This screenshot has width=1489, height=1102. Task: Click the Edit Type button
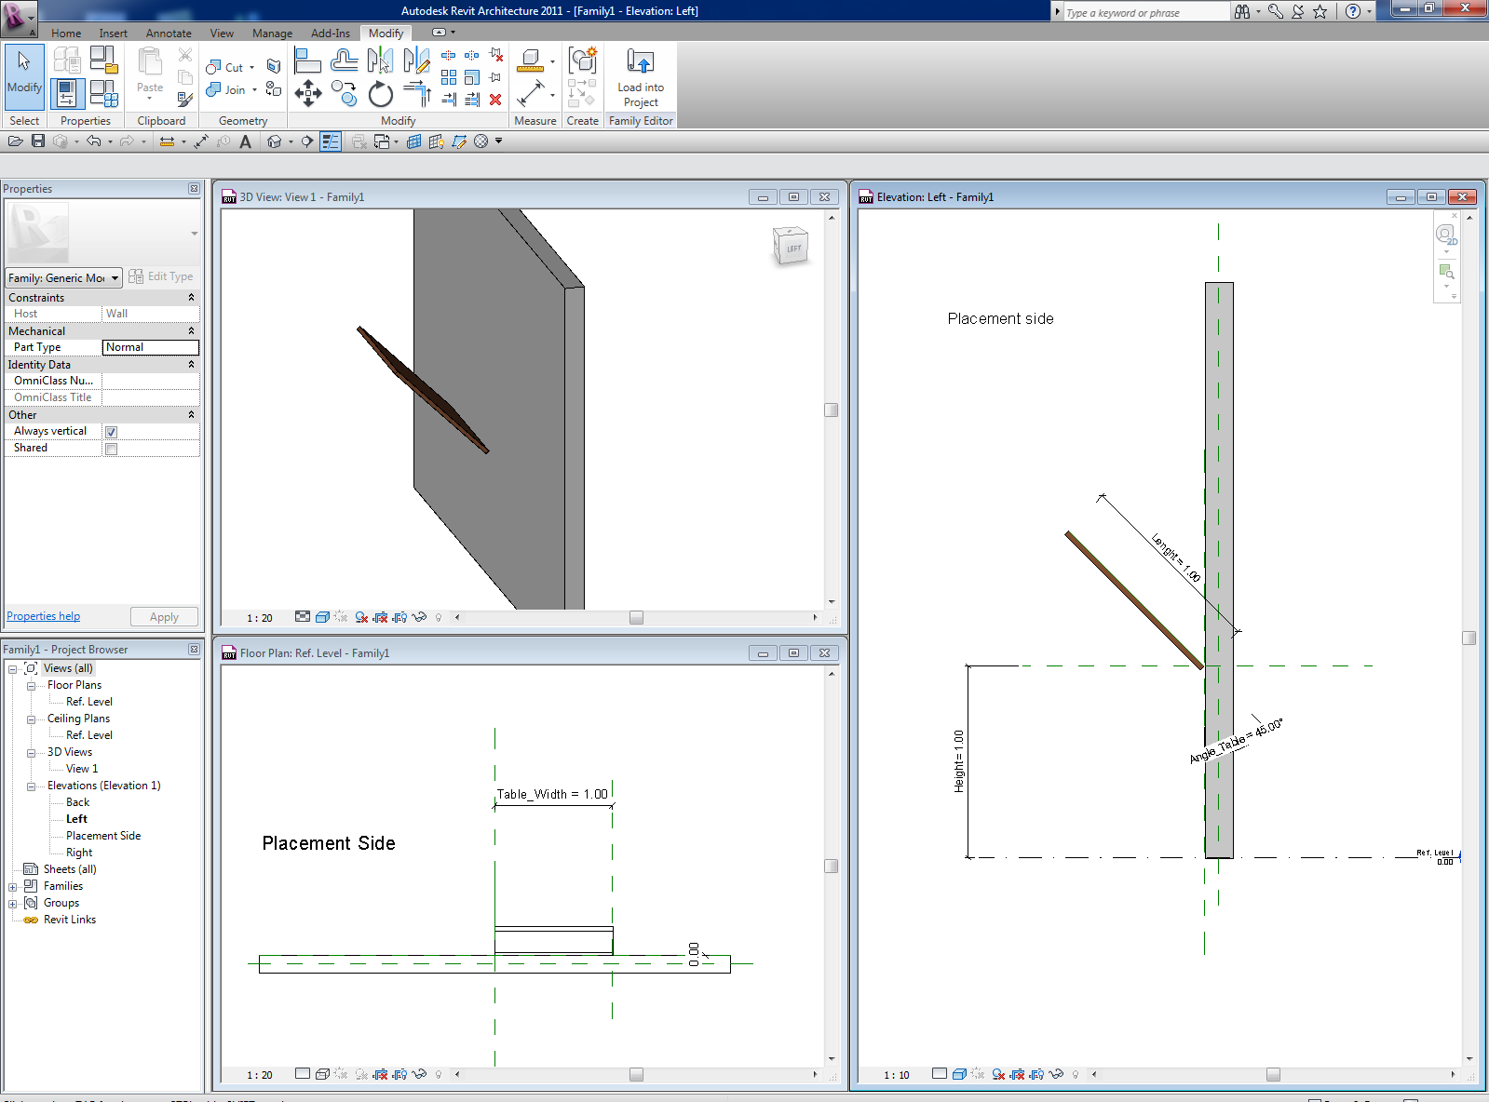161,276
